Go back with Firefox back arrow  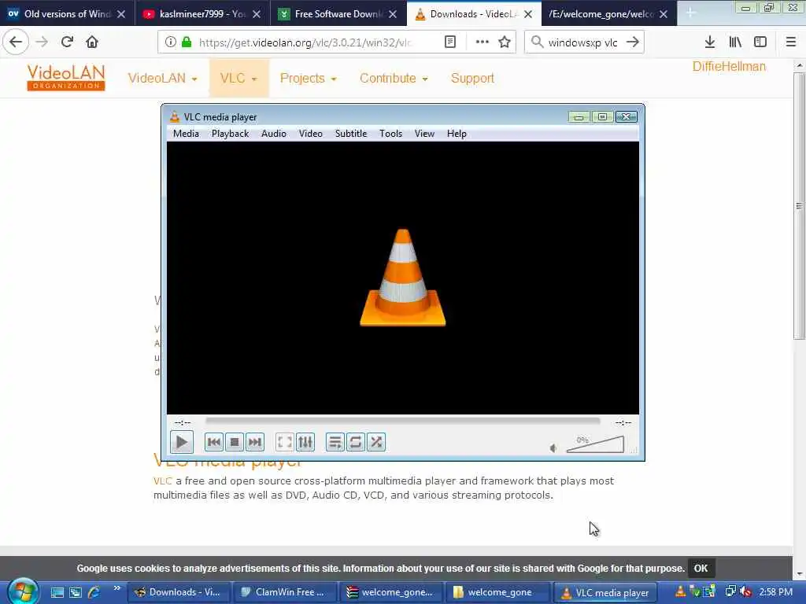click(16, 42)
